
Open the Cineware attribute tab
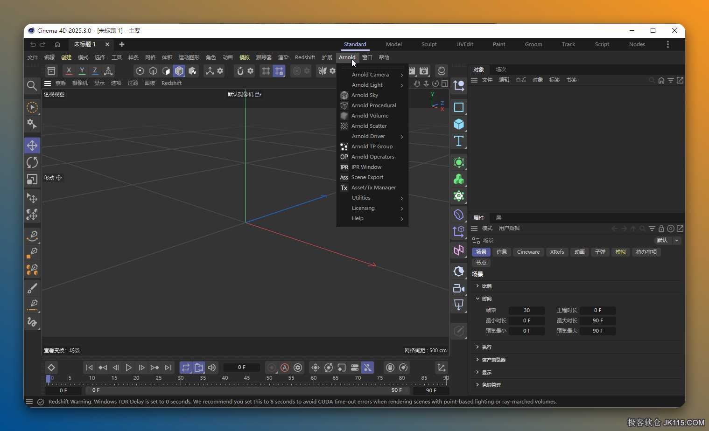[x=528, y=252]
